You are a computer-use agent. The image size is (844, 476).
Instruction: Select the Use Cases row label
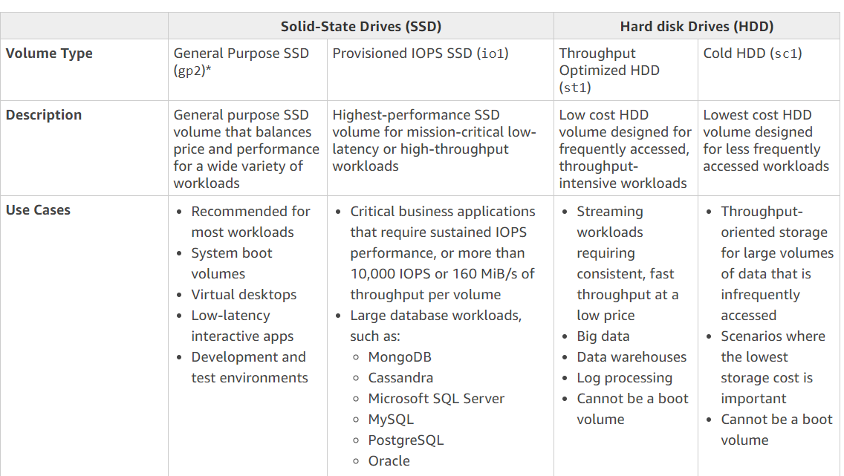point(38,210)
